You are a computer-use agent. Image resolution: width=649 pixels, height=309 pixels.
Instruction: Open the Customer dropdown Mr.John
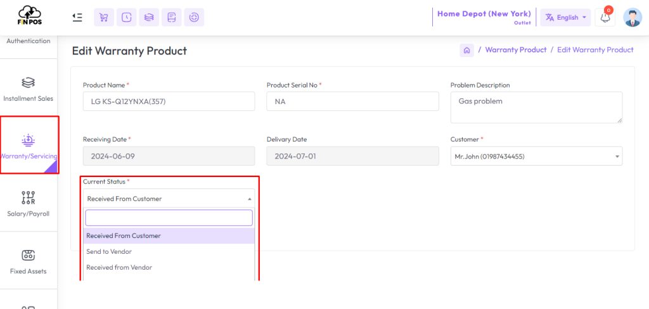coord(536,156)
